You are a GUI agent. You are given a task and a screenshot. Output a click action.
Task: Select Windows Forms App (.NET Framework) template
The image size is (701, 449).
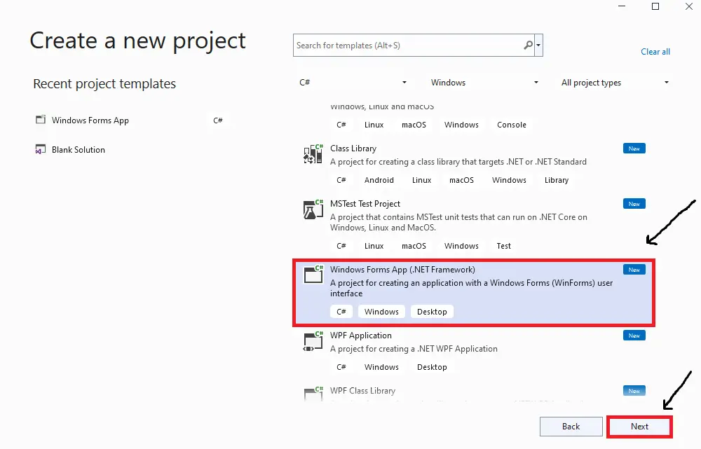(474, 292)
